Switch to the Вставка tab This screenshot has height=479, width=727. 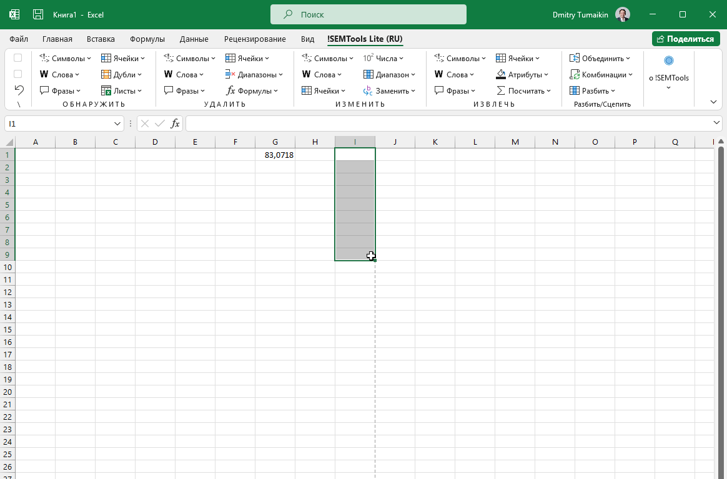point(101,39)
